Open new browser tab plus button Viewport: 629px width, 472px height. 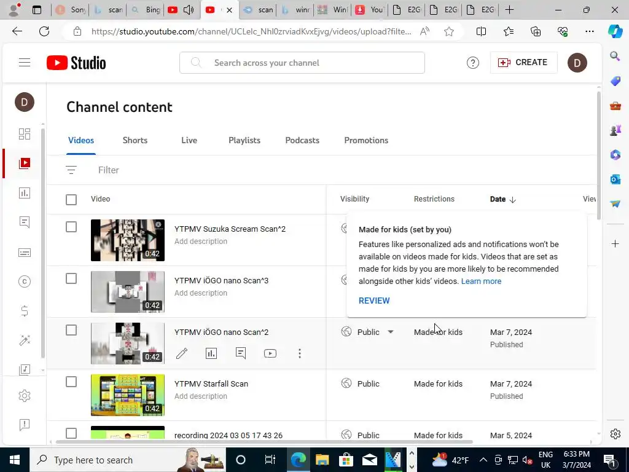click(509, 10)
